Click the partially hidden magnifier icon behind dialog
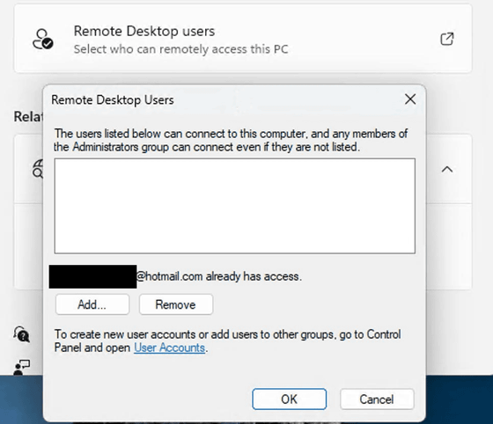Image resolution: width=493 pixels, height=424 pixels. [x=38, y=169]
